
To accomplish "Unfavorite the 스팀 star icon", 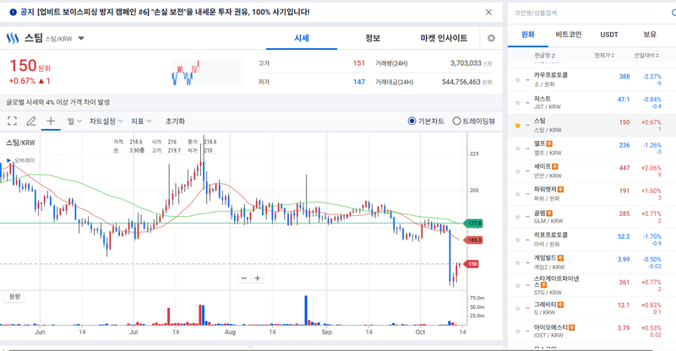I will coord(517,125).
